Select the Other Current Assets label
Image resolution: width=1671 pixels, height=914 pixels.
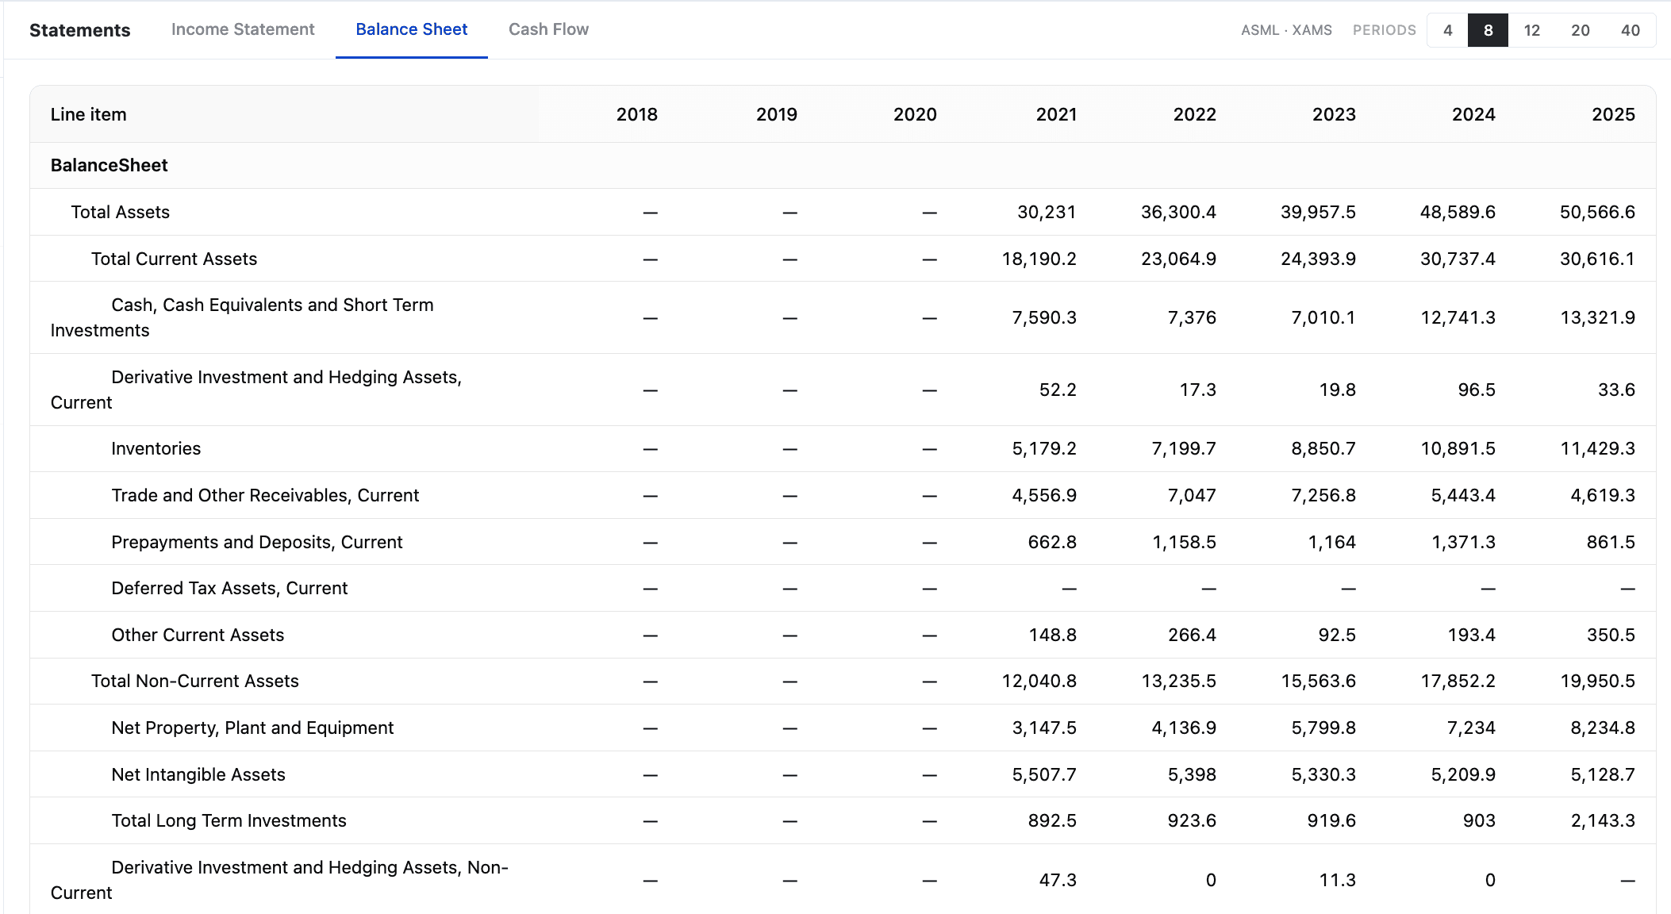(198, 635)
